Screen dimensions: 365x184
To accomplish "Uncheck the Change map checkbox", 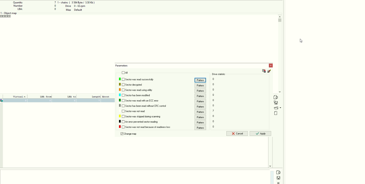I will pyautogui.click(x=122, y=134).
